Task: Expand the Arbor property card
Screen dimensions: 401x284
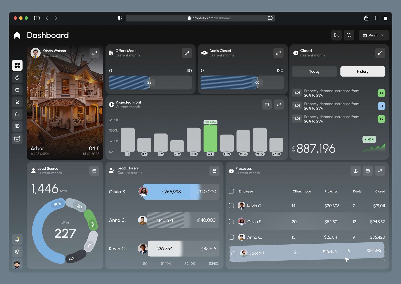Action: (x=94, y=53)
